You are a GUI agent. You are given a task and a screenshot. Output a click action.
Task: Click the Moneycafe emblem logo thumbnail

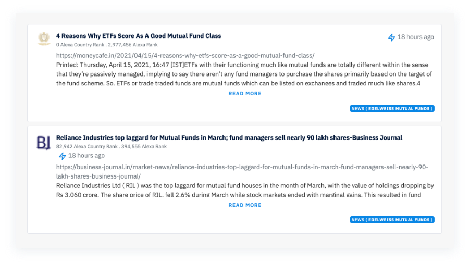pos(44,39)
